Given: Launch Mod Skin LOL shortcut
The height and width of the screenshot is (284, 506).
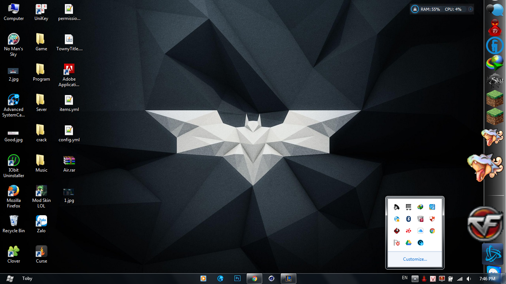Looking at the screenshot, I should 41,196.
